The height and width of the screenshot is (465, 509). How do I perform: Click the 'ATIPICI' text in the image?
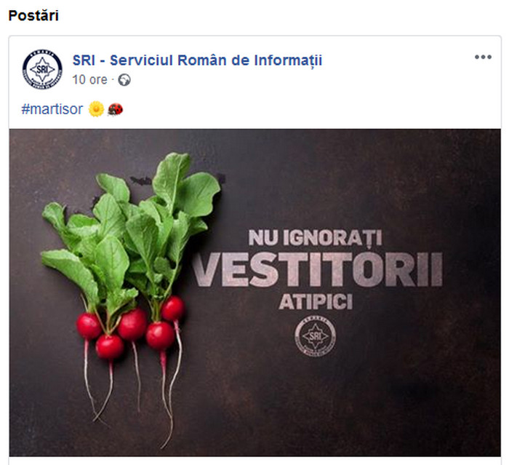316,303
